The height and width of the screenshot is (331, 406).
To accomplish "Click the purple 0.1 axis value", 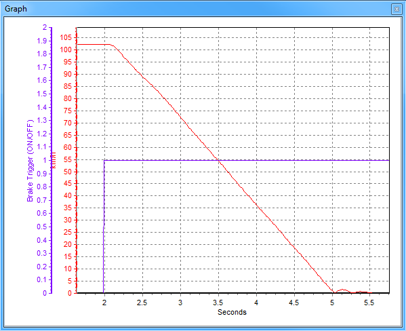I will pos(42,280).
